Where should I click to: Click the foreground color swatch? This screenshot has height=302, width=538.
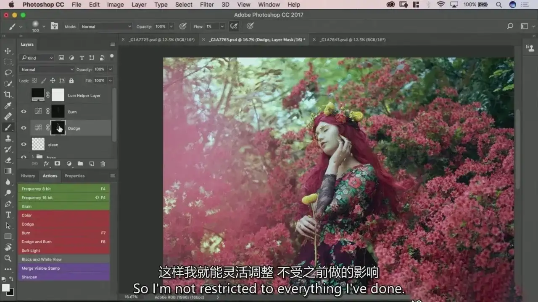point(6,287)
